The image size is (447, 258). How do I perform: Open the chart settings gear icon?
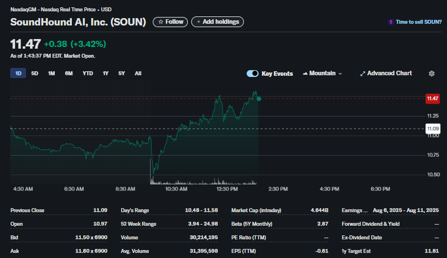pos(432,74)
